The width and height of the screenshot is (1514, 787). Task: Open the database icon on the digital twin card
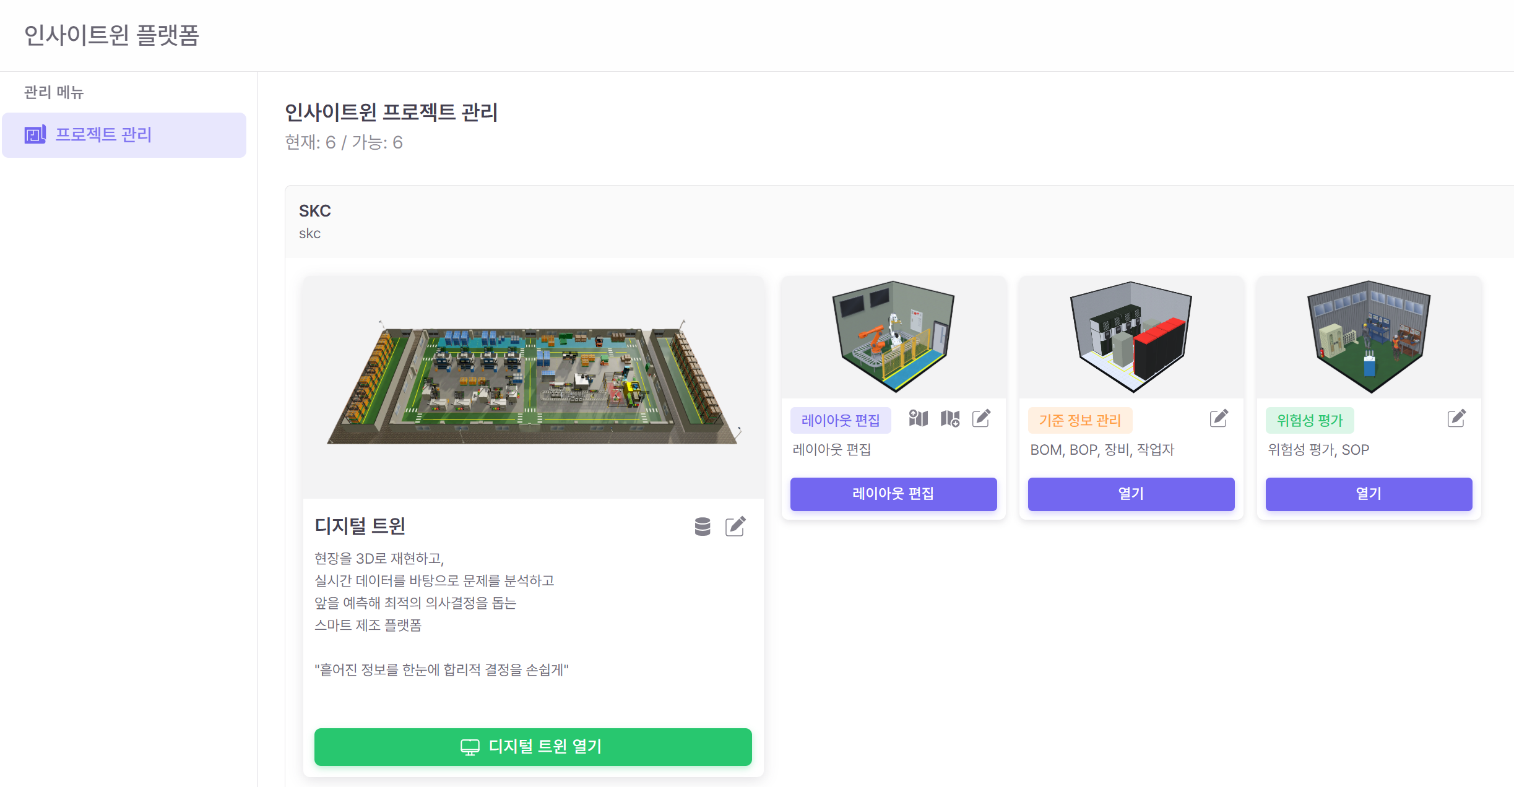tap(702, 526)
